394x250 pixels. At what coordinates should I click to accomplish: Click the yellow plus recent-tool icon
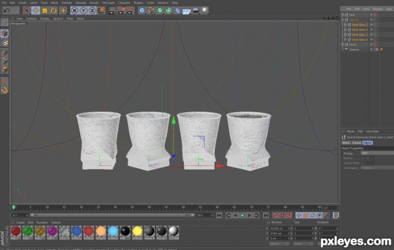pyautogui.click(x=63, y=10)
